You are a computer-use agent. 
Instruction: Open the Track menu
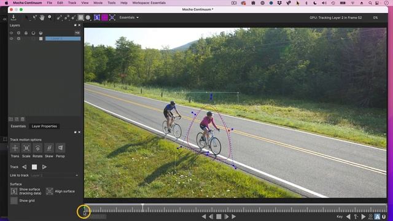[x=72, y=2]
